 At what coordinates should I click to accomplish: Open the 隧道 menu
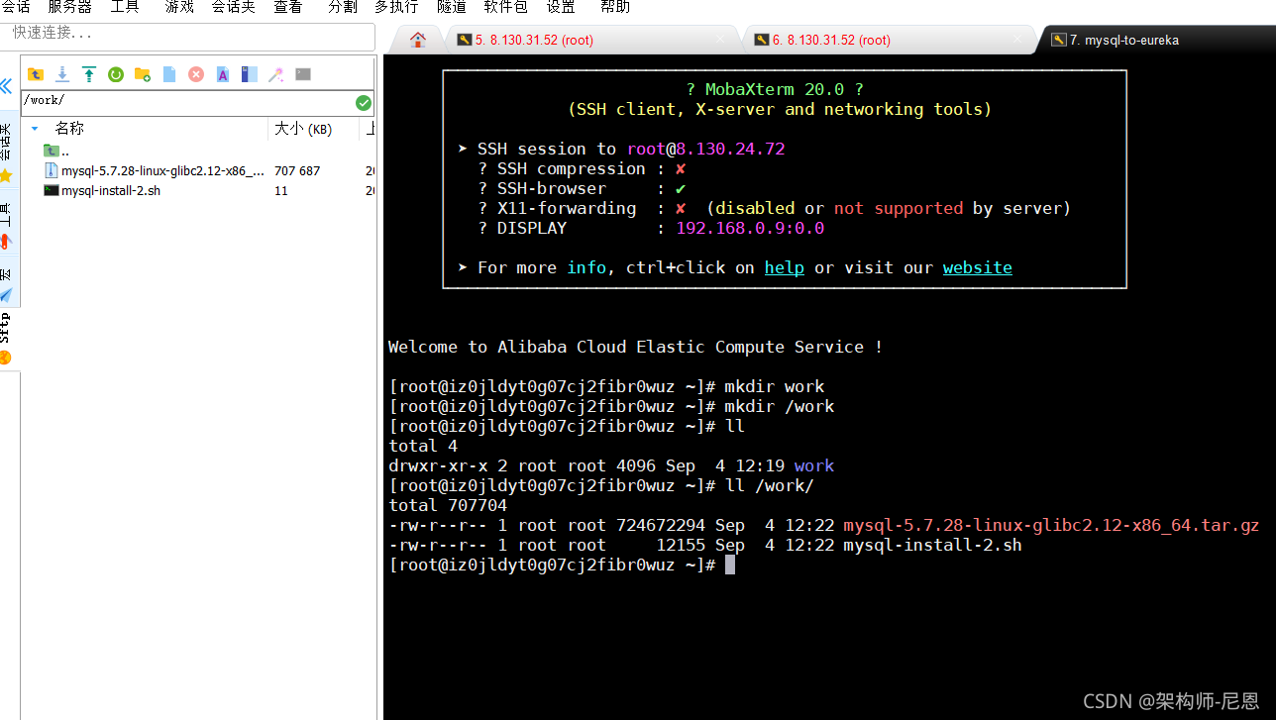point(451,7)
